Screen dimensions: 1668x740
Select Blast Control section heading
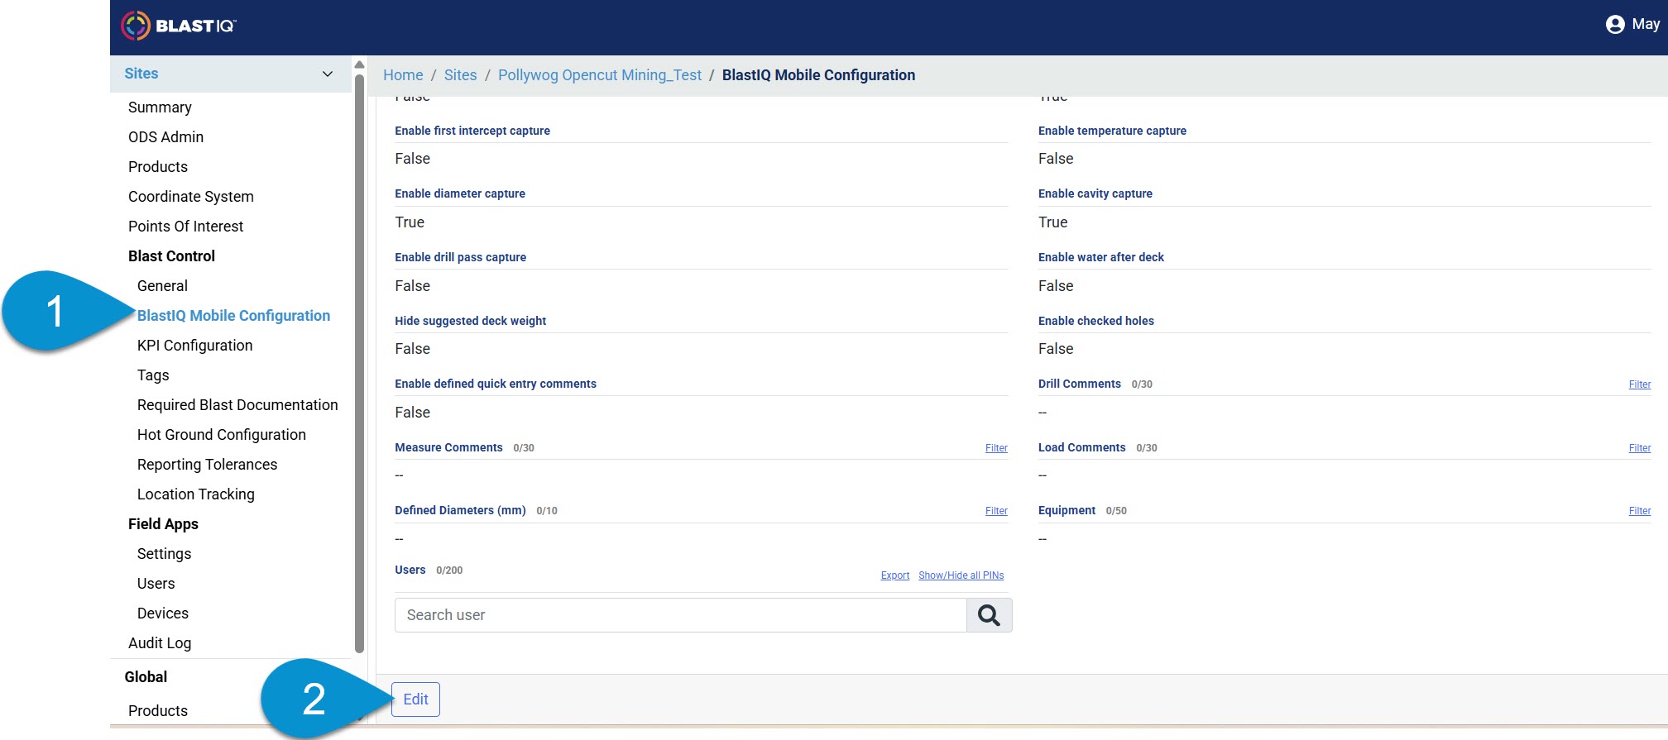tap(171, 256)
